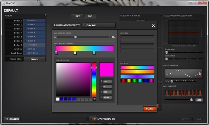Click the G value input field
The width and height of the screenshot is (209, 125).
tap(107, 87)
